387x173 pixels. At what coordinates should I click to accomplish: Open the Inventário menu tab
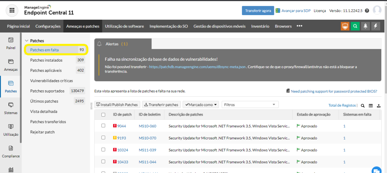[260, 26]
